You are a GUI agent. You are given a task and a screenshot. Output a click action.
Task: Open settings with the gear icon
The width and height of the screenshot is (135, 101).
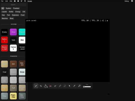pyautogui.click(x=132, y=1)
